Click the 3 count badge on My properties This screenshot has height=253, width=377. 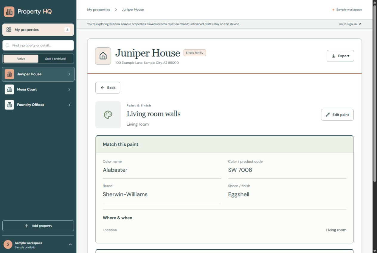pyautogui.click(x=67, y=30)
